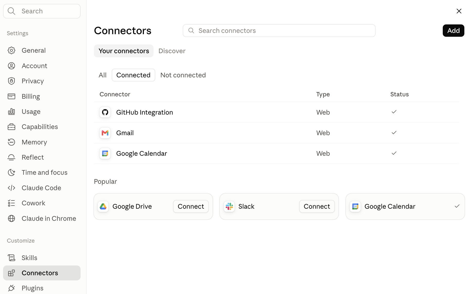Click GitHub Integration status checkmark
The image size is (469, 294).
point(394,112)
